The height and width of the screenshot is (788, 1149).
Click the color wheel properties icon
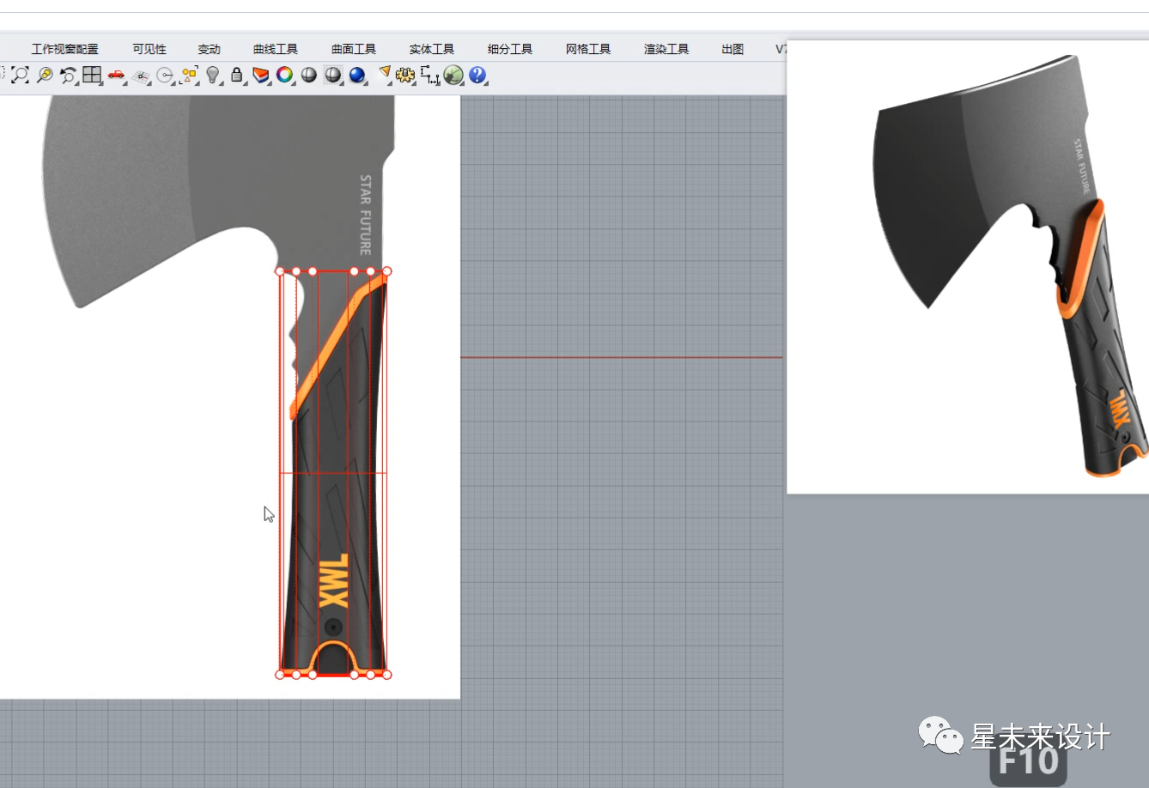pyautogui.click(x=284, y=76)
